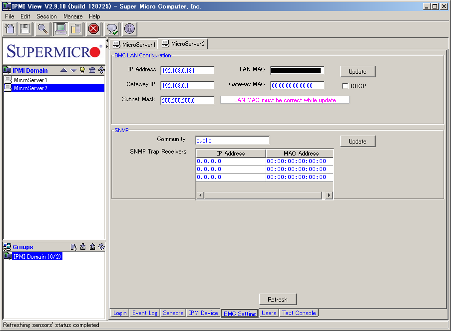Open the Manage menu
This screenshot has height=331, width=451.
pyautogui.click(x=73, y=16)
